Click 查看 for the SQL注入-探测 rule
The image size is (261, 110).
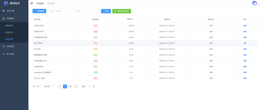point(245,78)
